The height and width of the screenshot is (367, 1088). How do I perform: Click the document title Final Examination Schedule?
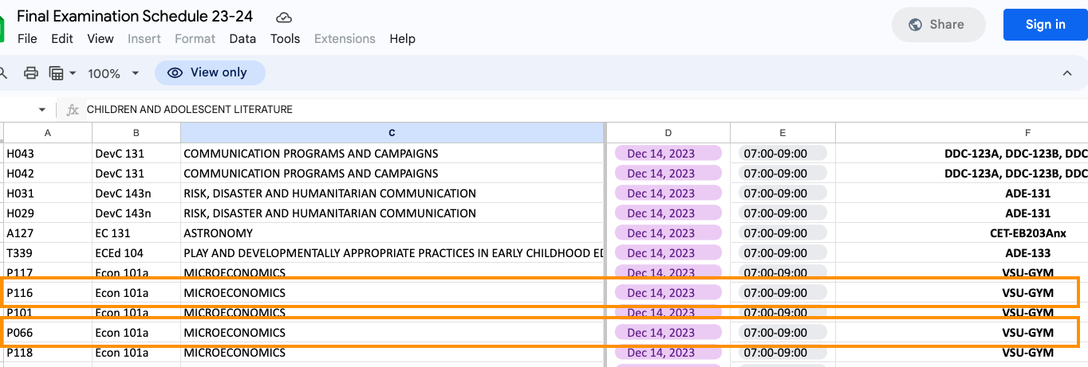click(x=140, y=16)
